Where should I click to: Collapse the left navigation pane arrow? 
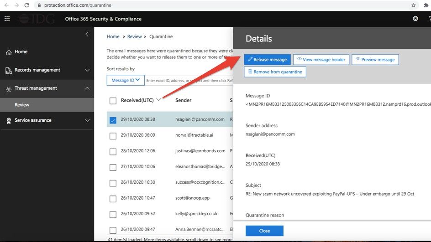[87, 34]
